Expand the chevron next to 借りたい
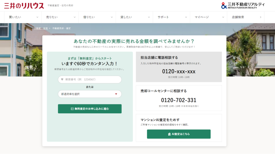Image resolution: width=275 pixels, height=158 pixels. 112,17
